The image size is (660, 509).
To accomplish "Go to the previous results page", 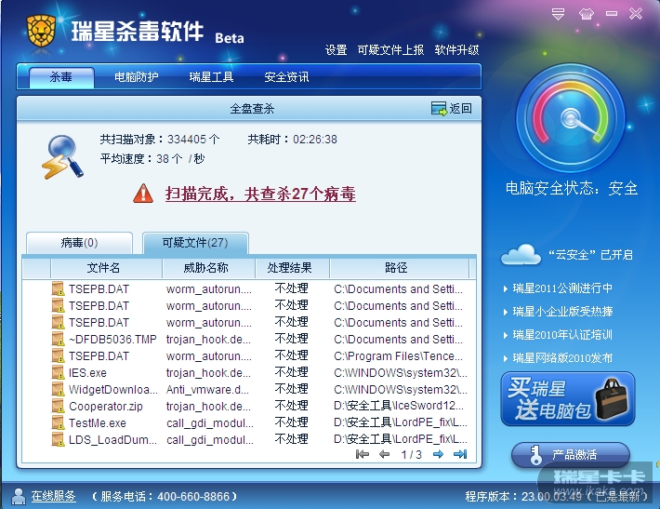I will pyautogui.click(x=384, y=454).
